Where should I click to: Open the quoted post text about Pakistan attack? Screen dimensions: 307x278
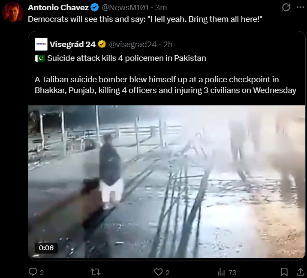(166, 74)
